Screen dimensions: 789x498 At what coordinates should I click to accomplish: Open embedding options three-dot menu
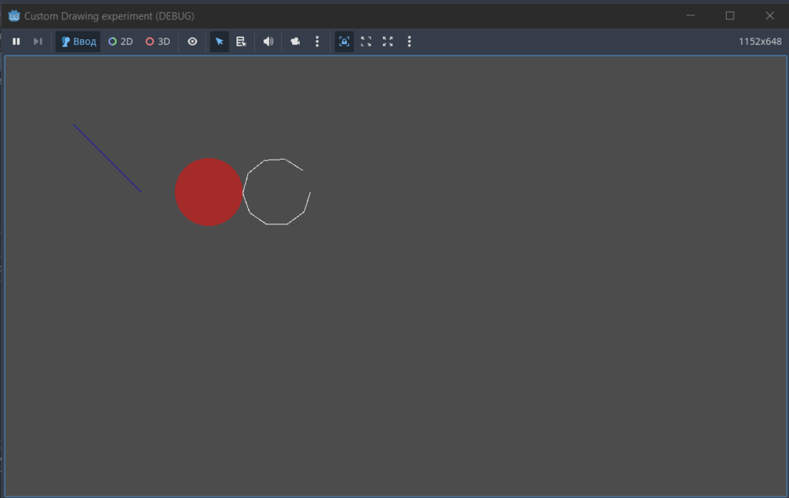click(x=409, y=42)
